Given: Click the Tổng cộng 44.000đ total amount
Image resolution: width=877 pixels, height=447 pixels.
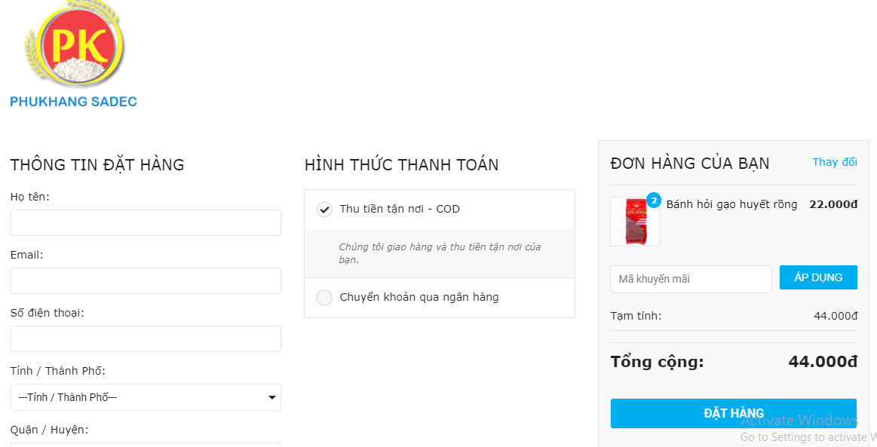Looking at the screenshot, I should tap(823, 362).
